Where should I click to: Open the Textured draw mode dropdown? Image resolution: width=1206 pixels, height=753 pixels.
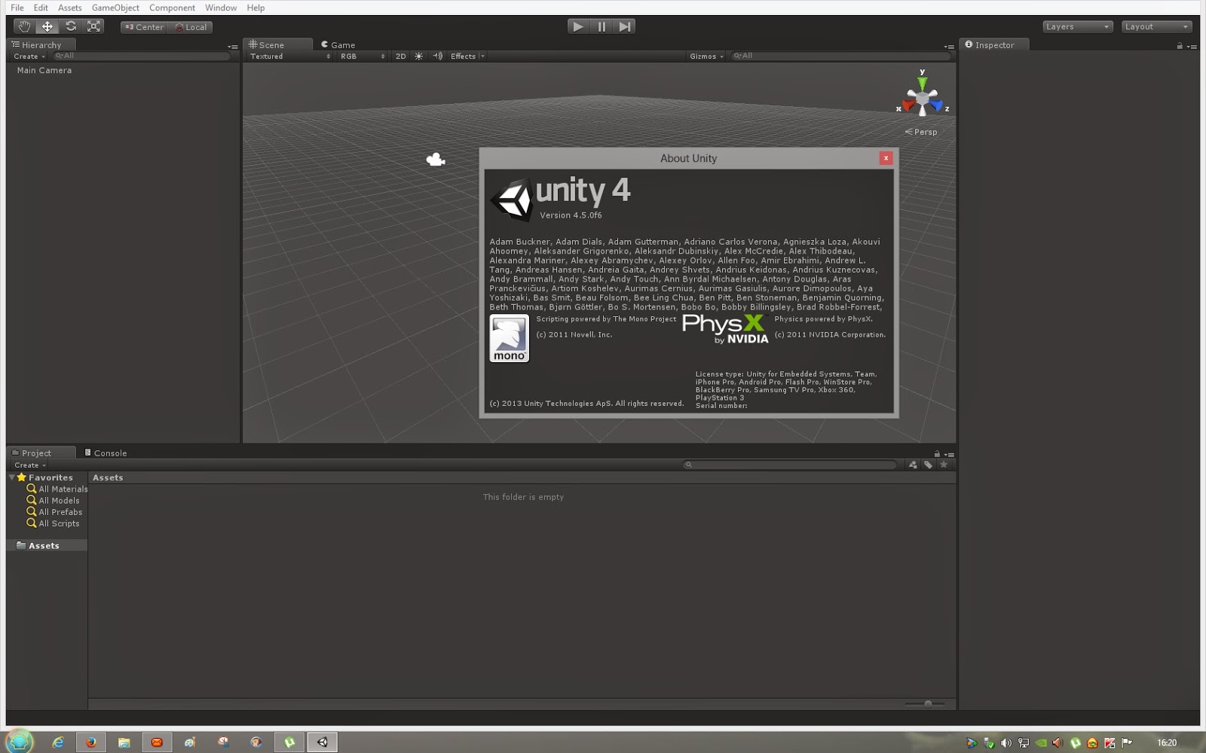(289, 56)
